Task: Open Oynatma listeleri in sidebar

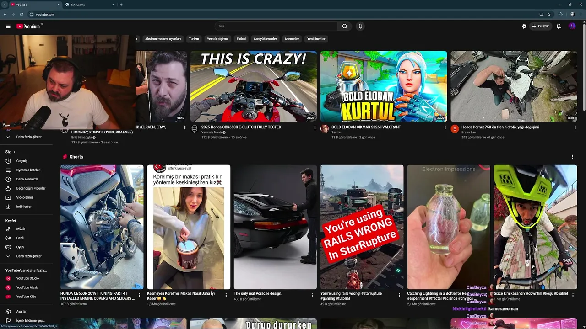Action: pyautogui.click(x=28, y=170)
